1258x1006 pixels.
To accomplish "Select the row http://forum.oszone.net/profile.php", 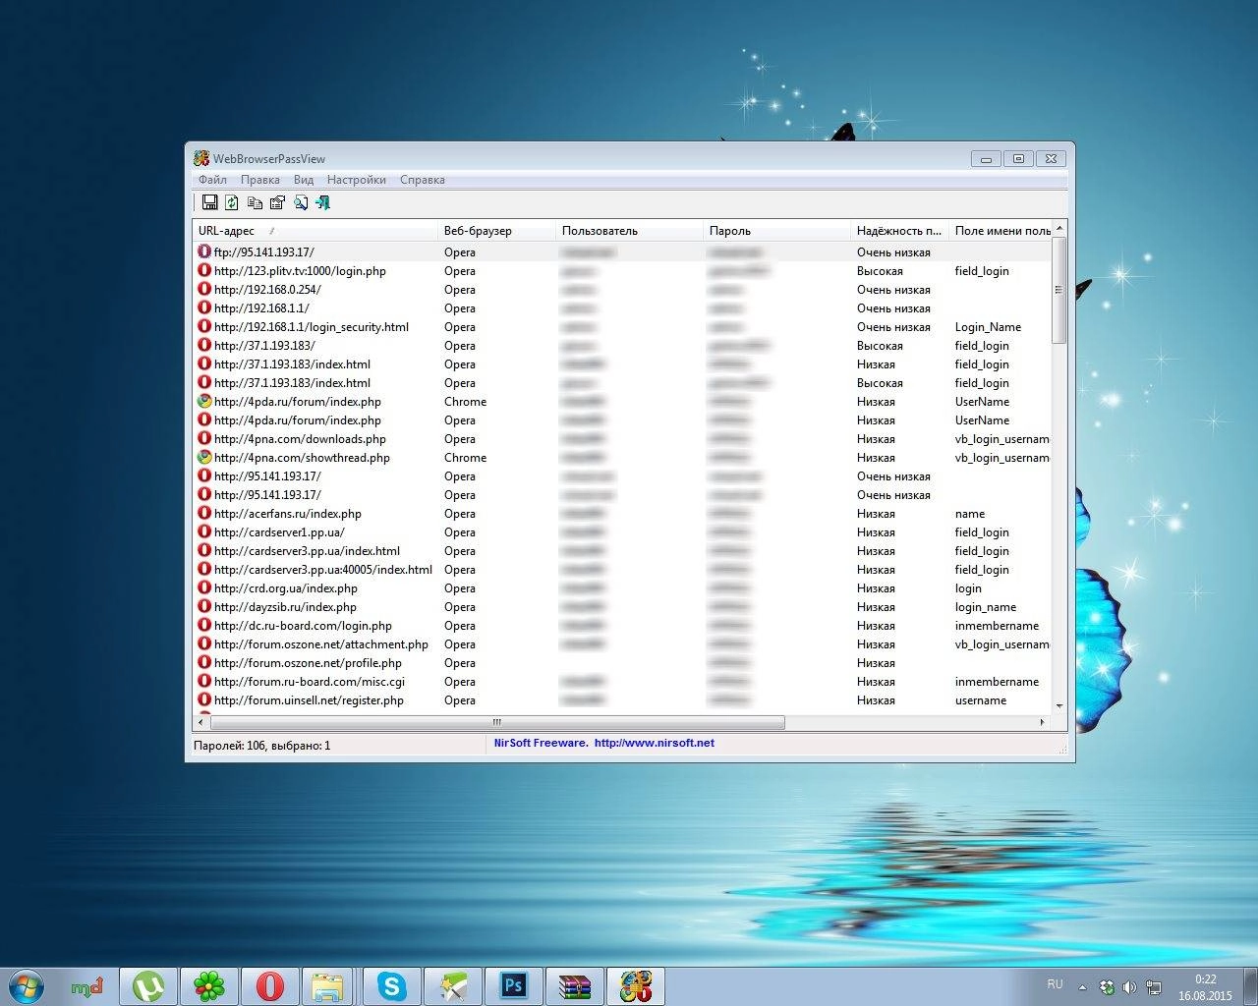I will pos(622,663).
